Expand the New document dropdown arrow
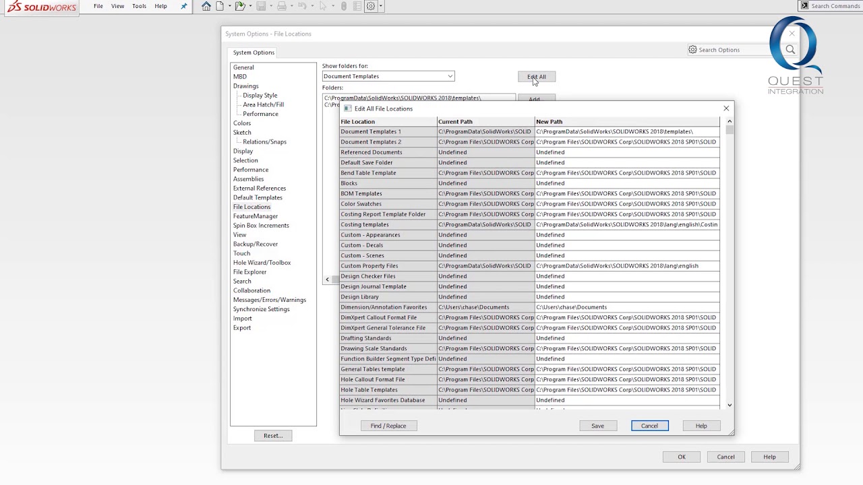 [229, 7]
